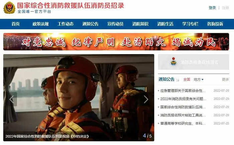Open 消防知识 navigation item
234x145 pixels.
click(x=140, y=24)
